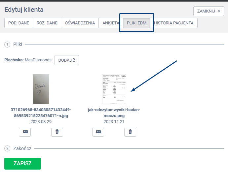Click the 371026968 jpg file name
The width and height of the screenshot is (228, 193).
41,113
